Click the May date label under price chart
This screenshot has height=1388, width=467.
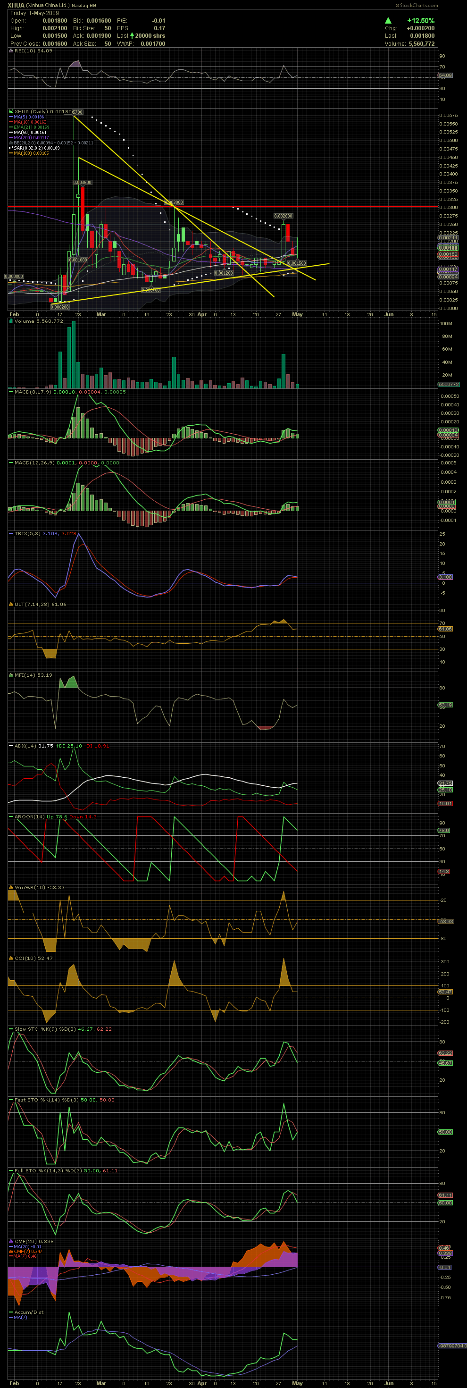pos(297,314)
